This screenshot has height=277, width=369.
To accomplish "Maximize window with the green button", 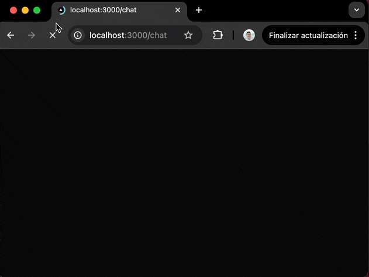I will click(37, 11).
